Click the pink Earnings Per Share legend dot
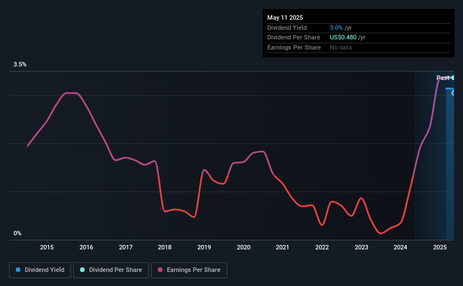463x286 pixels. 160,270
